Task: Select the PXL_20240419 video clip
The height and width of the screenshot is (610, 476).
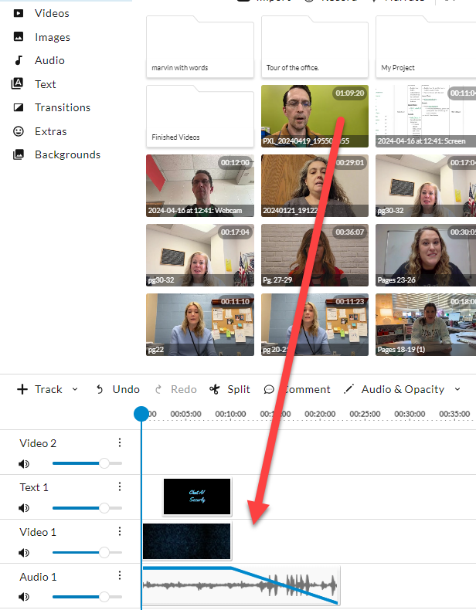Action: [x=314, y=116]
